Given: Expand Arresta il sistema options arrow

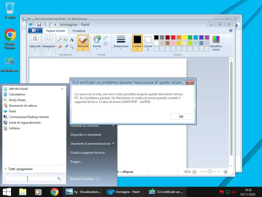Looking at the screenshot, I should click(x=97, y=179).
